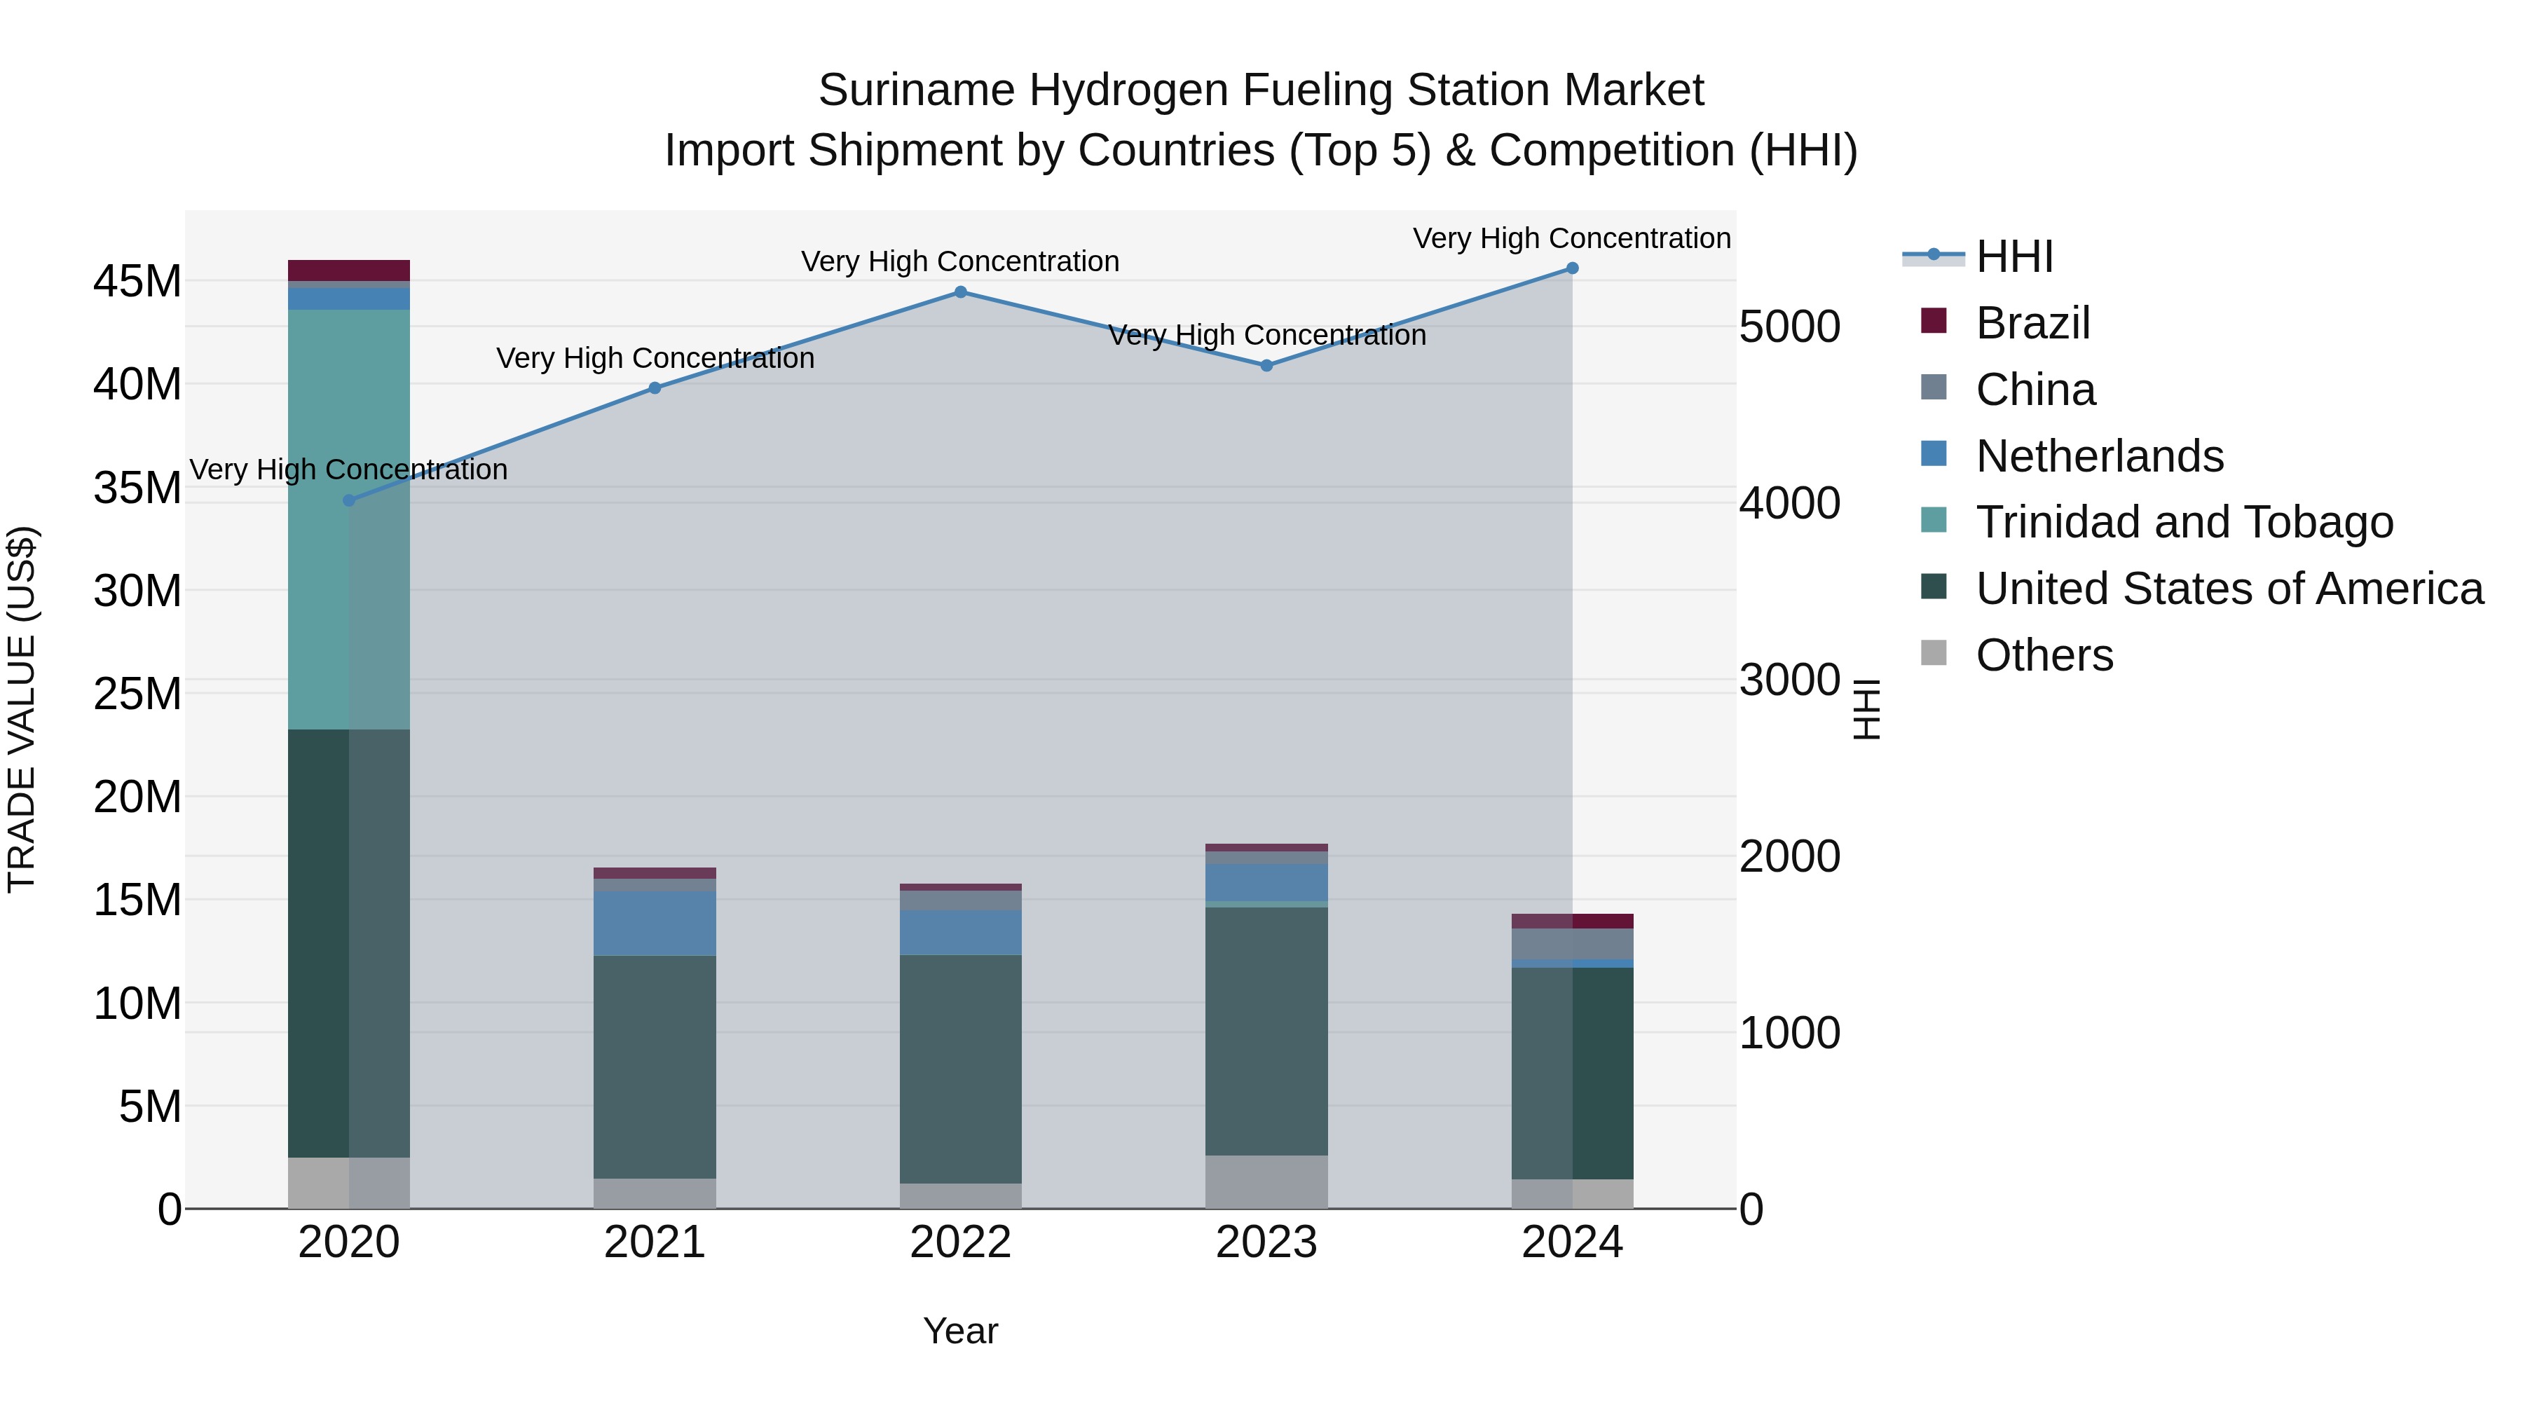Click the rotated HHI right axis title
This screenshot has height=1419, width=2523.
point(1867,709)
